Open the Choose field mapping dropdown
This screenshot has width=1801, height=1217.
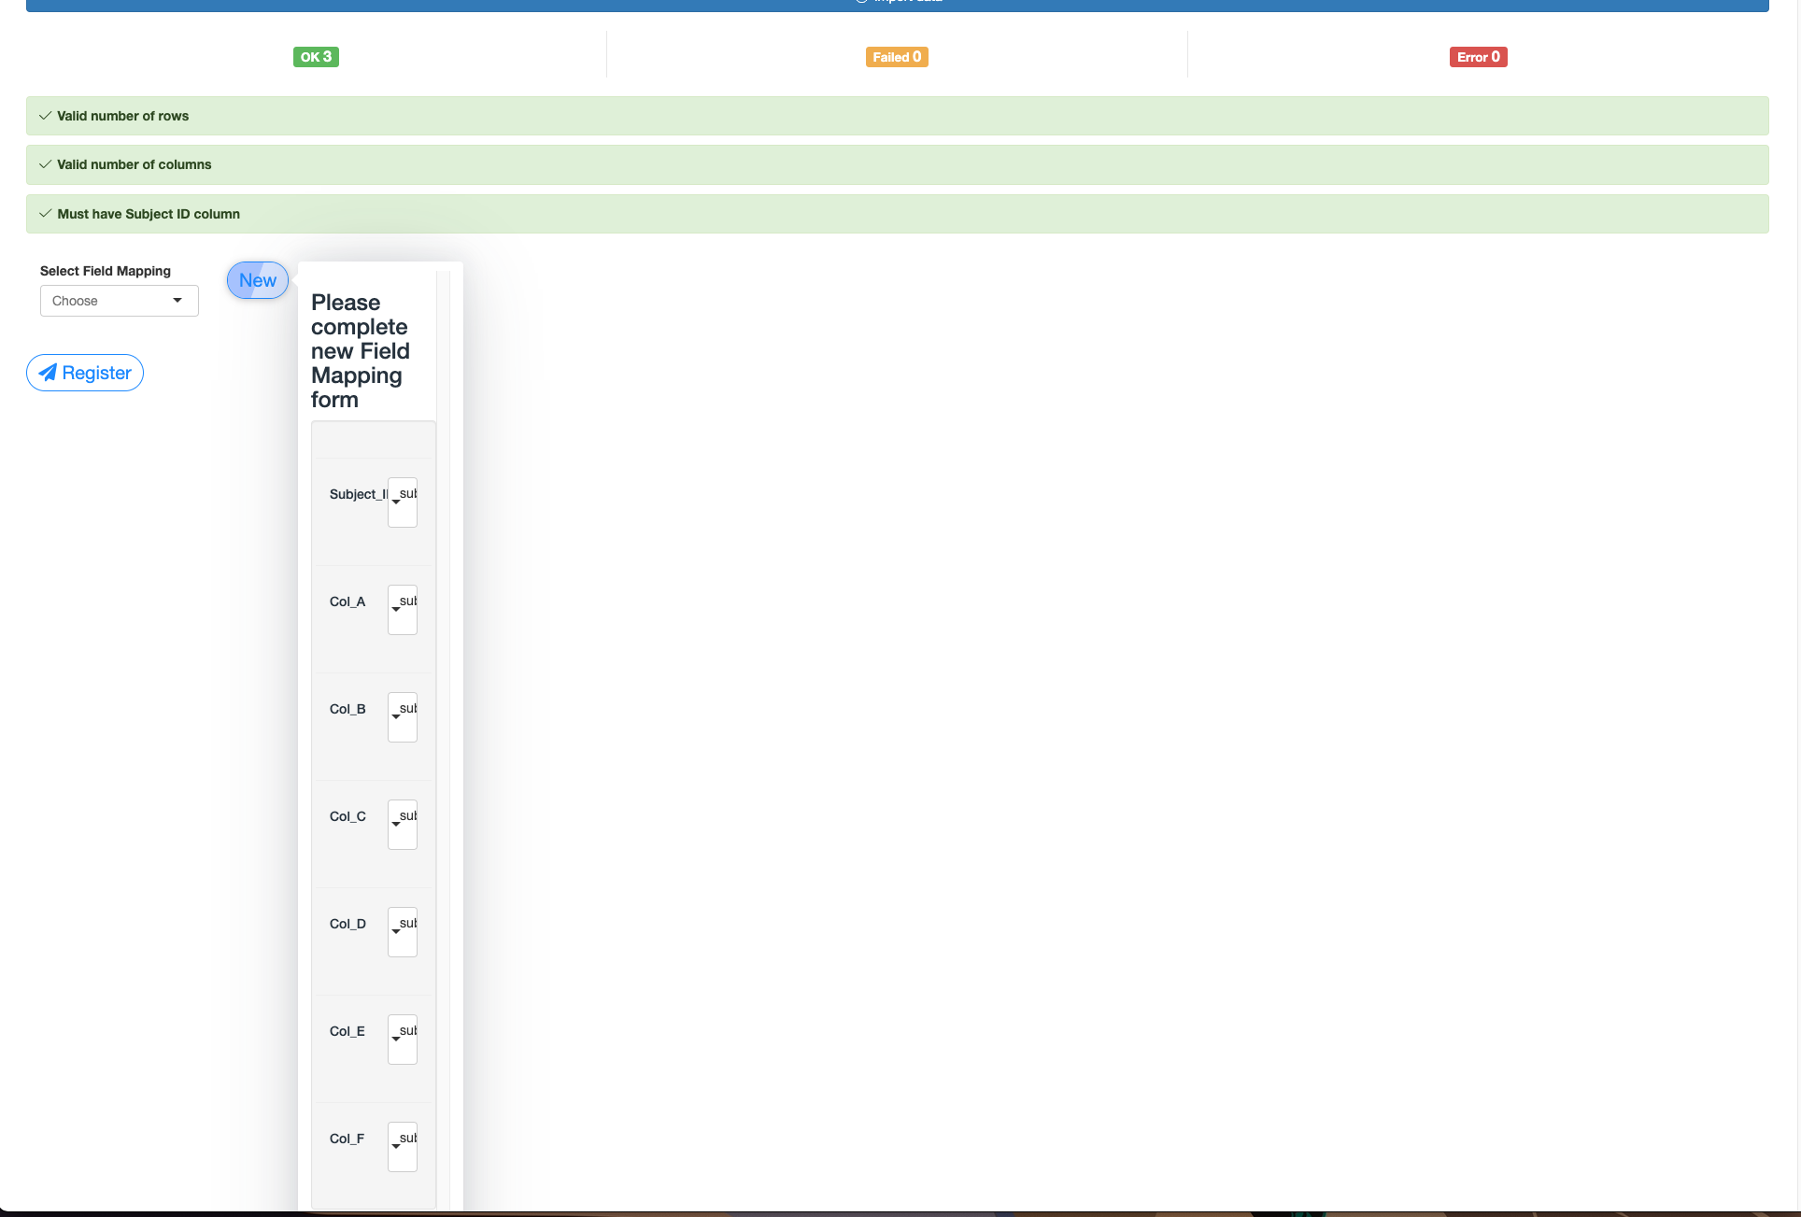pyautogui.click(x=119, y=301)
